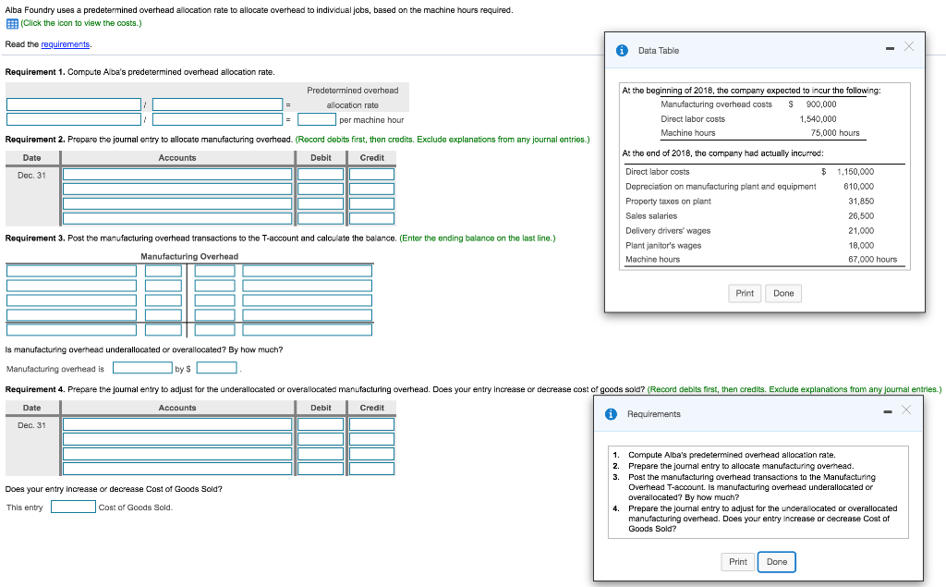Close the Requirements dialog
The width and height of the screenshot is (946, 587).
(906, 410)
